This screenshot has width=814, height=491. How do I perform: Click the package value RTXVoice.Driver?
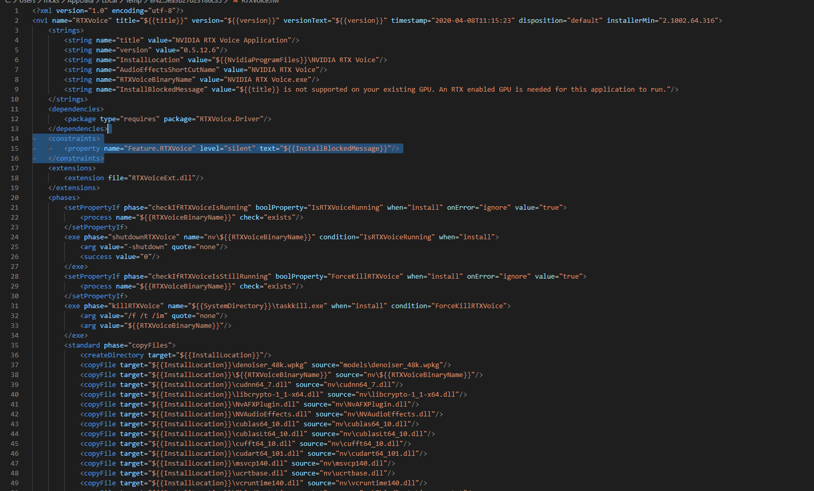tap(230, 119)
